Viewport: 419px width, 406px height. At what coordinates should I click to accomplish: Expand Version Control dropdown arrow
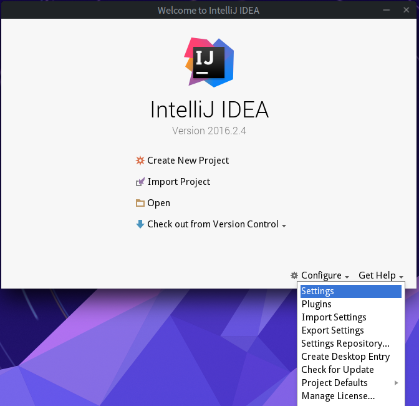tap(284, 226)
